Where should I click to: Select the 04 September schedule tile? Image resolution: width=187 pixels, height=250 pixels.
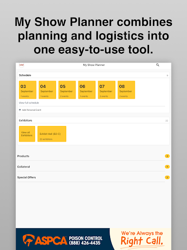[x=47, y=90]
